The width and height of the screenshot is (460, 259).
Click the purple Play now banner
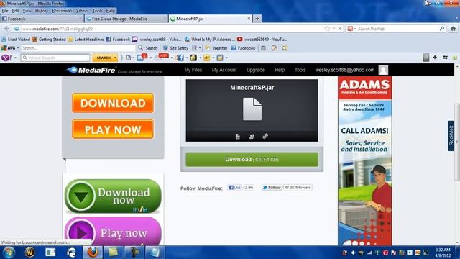(113, 232)
